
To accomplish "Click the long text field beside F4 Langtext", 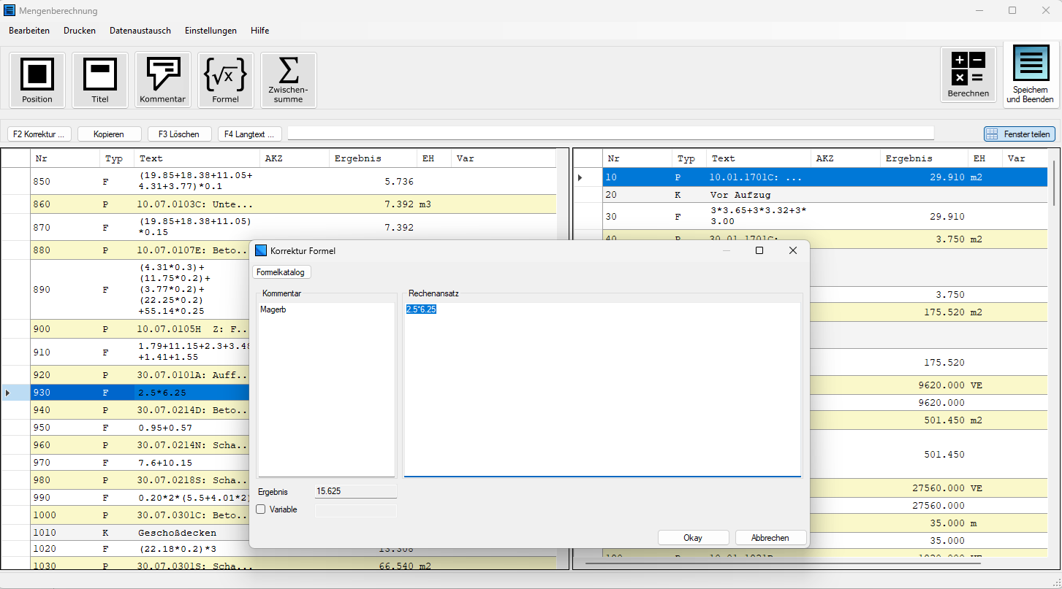I will (x=610, y=134).
